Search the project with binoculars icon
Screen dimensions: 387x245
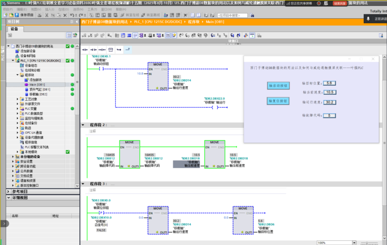252,15
